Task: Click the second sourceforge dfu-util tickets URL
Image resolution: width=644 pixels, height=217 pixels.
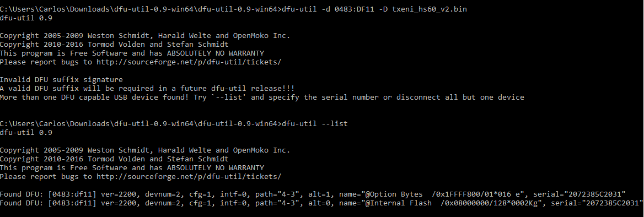Action: [189, 176]
